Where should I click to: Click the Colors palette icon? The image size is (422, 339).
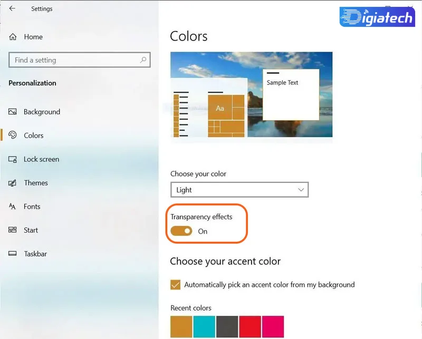coord(12,135)
